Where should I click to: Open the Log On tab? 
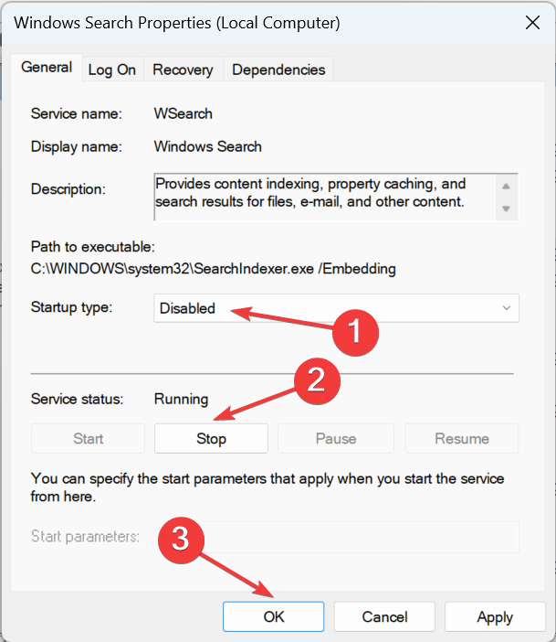[x=112, y=70]
